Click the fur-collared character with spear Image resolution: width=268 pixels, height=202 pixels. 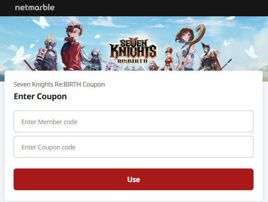pos(210,57)
